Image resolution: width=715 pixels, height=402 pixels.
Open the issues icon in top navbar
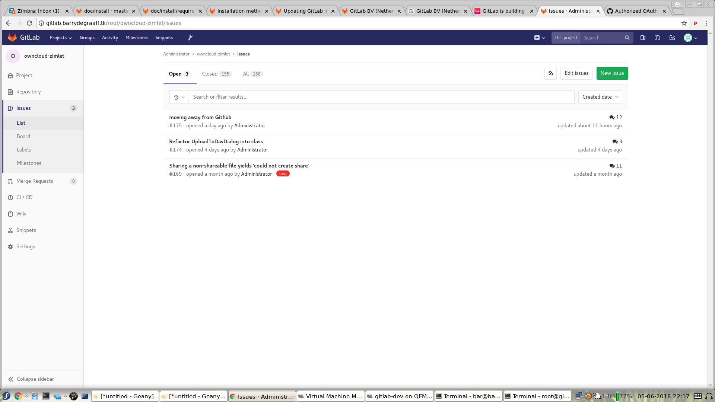643,38
